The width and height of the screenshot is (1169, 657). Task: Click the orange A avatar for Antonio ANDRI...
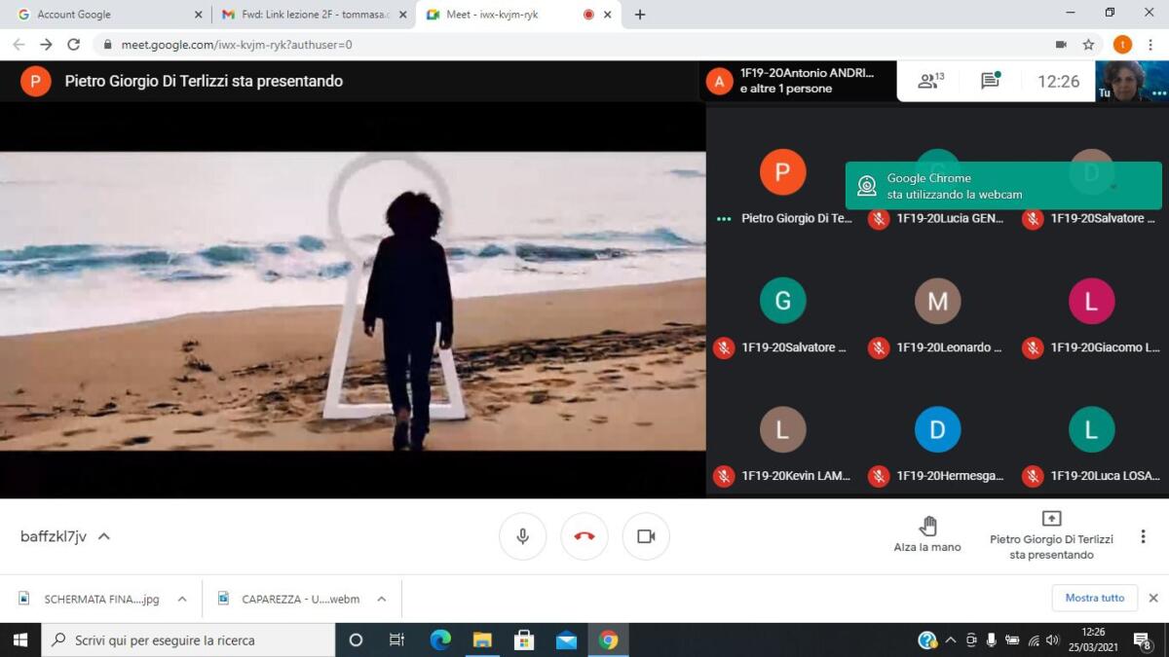point(719,81)
